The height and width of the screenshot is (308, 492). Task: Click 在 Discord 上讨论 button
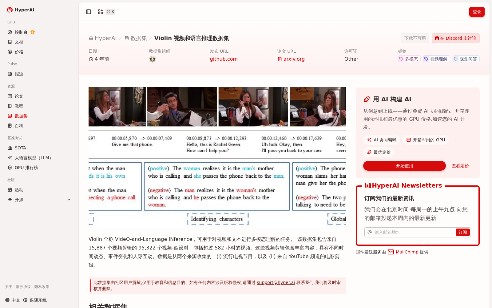(455, 38)
